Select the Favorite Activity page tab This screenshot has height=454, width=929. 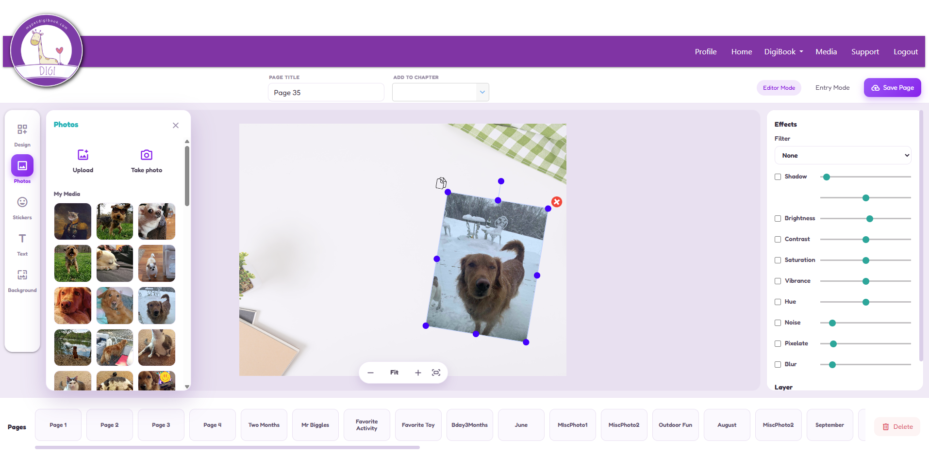click(x=367, y=425)
